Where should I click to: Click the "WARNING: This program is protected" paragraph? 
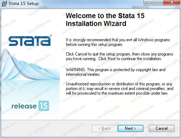[x=116, y=72]
